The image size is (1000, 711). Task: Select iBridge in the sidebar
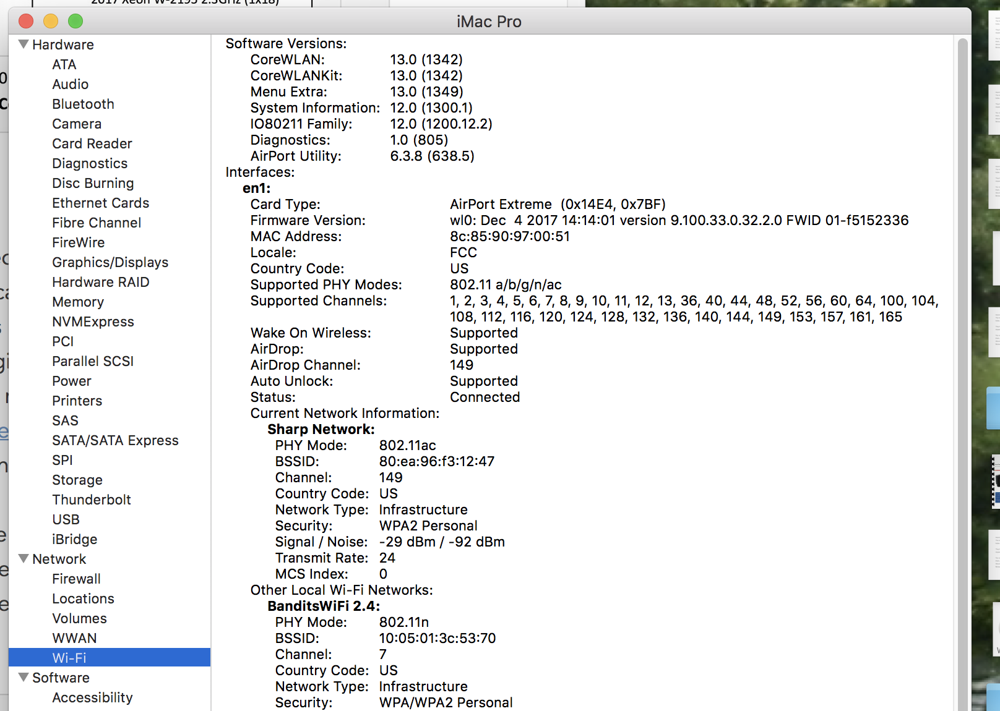(x=75, y=539)
